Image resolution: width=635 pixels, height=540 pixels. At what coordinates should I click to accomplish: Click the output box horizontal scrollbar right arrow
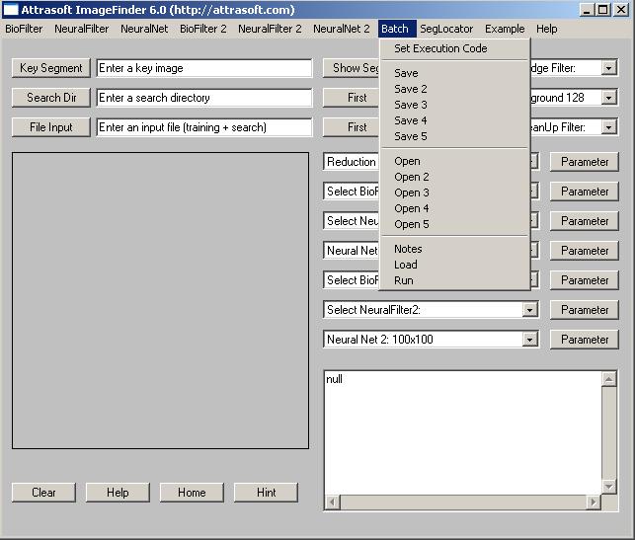595,502
